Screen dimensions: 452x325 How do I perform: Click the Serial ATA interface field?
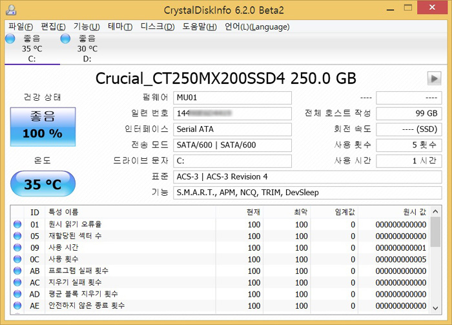[232, 129]
